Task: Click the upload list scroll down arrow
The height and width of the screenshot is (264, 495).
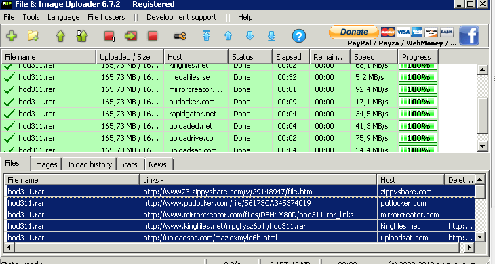Action: pos(482,146)
